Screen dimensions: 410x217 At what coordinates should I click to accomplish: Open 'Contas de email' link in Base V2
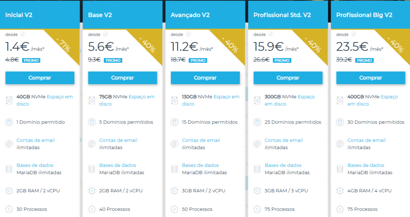(x=118, y=140)
